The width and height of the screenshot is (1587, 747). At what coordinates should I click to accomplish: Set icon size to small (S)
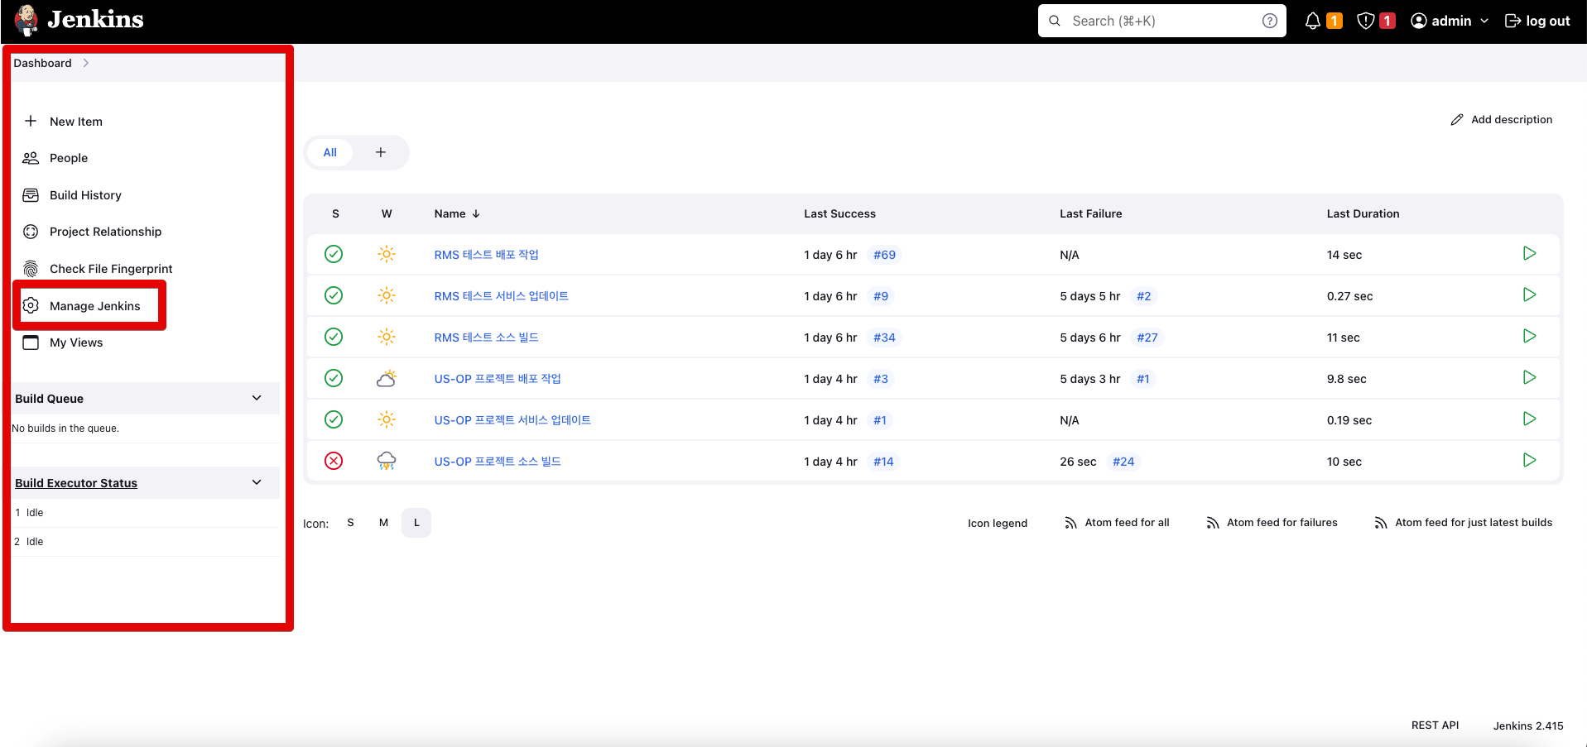[x=351, y=523]
